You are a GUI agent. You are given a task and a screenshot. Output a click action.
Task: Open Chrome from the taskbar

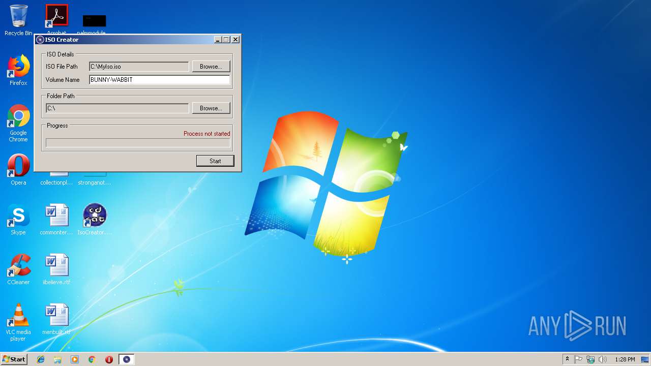[x=92, y=359]
